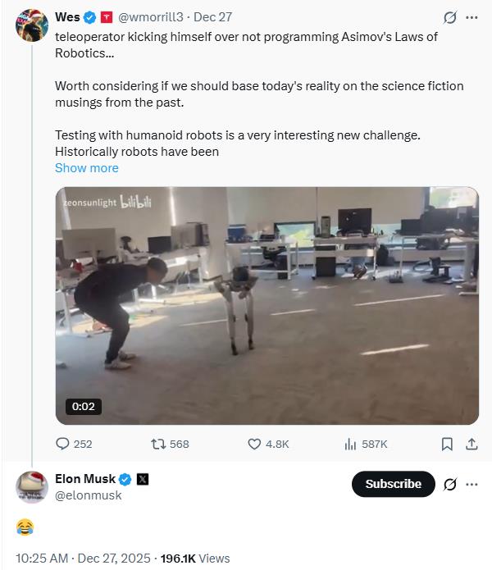Open the Dec 27 post date link
Viewport: 492px width, 570px height.
[213, 16]
